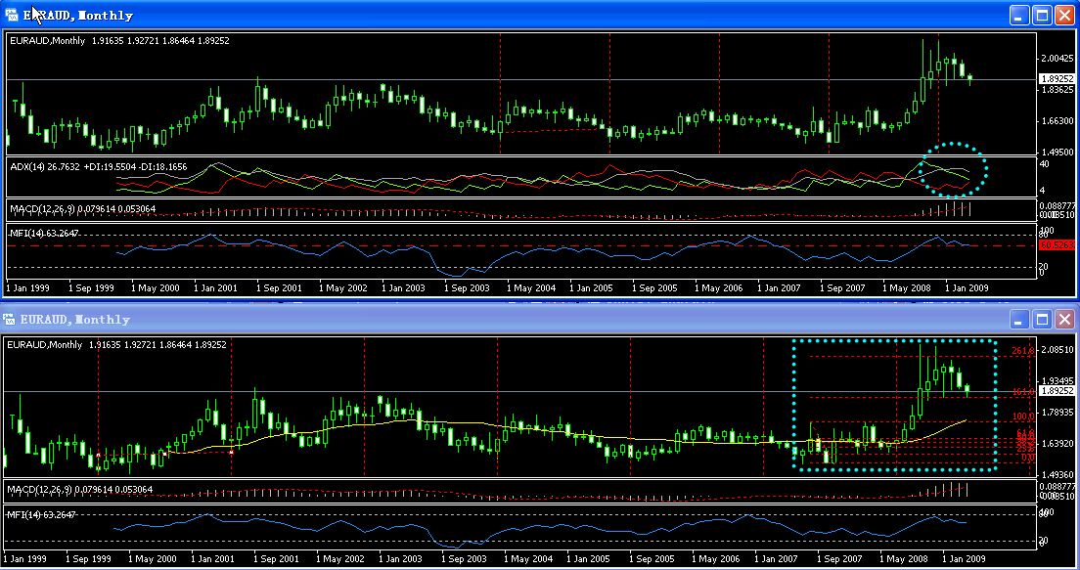Maximize the bottom EURAUD chart window

(x=1043, y=320)
